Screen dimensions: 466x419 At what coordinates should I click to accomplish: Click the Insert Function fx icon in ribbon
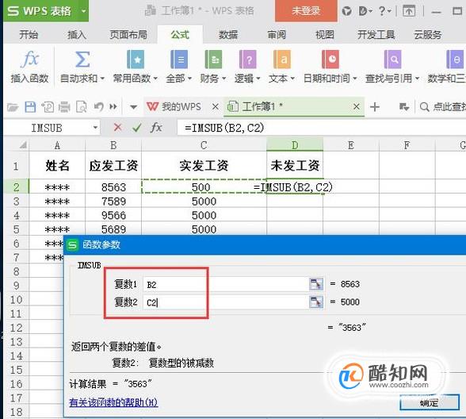pos(30,60)
